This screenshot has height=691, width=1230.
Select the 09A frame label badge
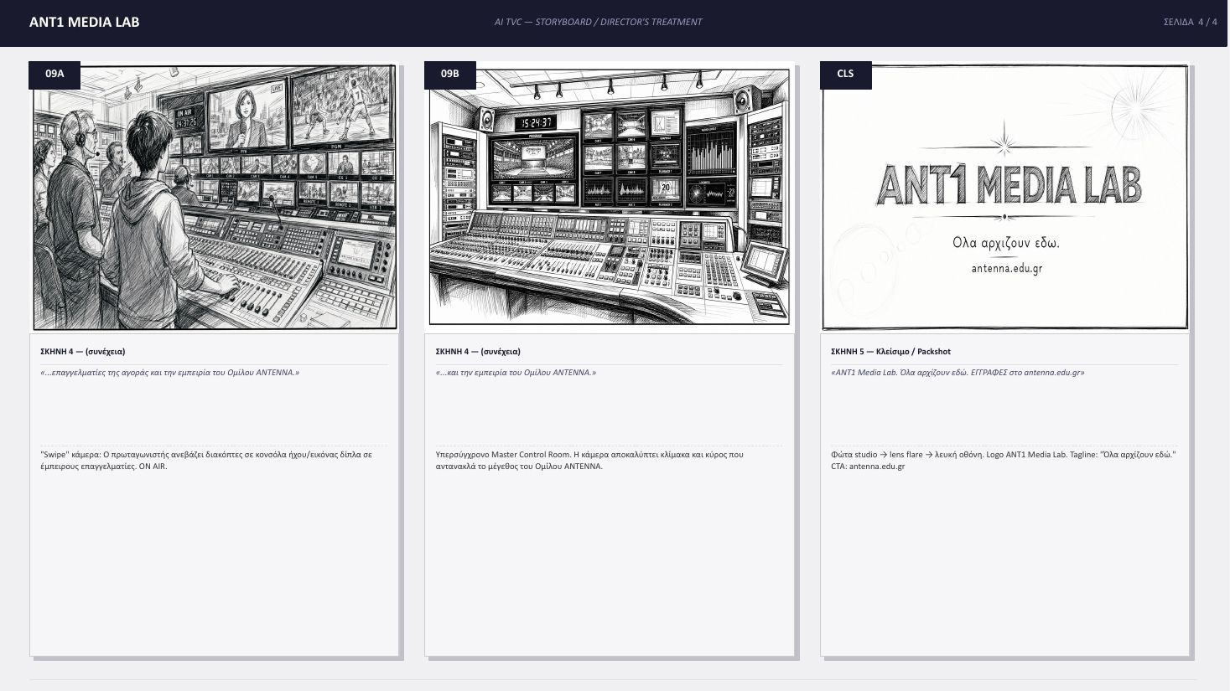pos(54,75)
